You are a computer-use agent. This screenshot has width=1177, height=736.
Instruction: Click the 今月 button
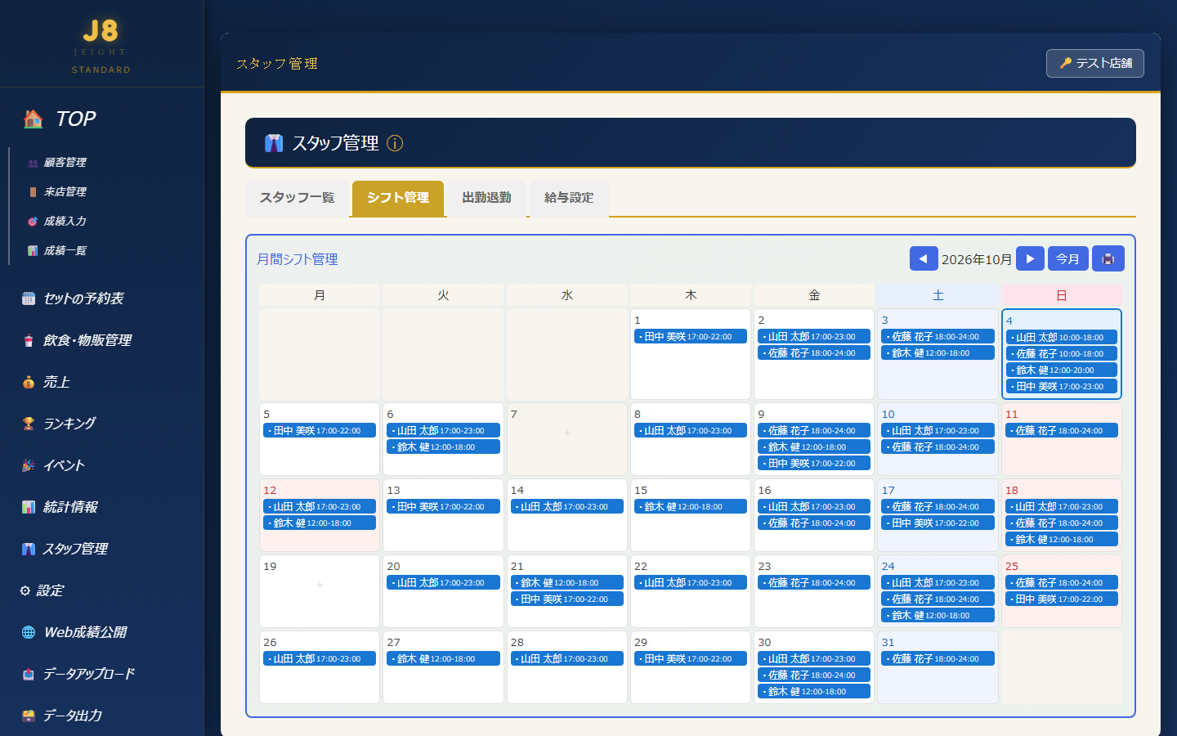1067,258
